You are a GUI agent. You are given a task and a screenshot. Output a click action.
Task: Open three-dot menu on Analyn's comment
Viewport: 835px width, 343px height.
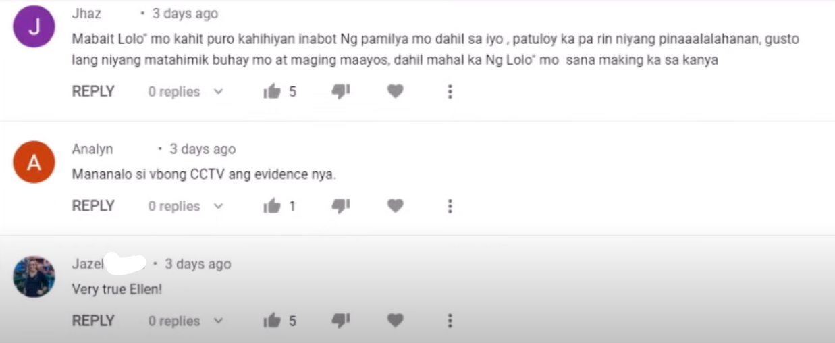[450, 206]
